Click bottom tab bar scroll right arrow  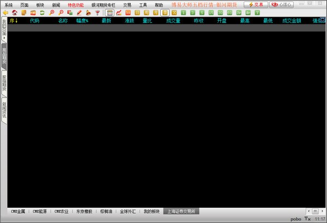click(322, 211)
